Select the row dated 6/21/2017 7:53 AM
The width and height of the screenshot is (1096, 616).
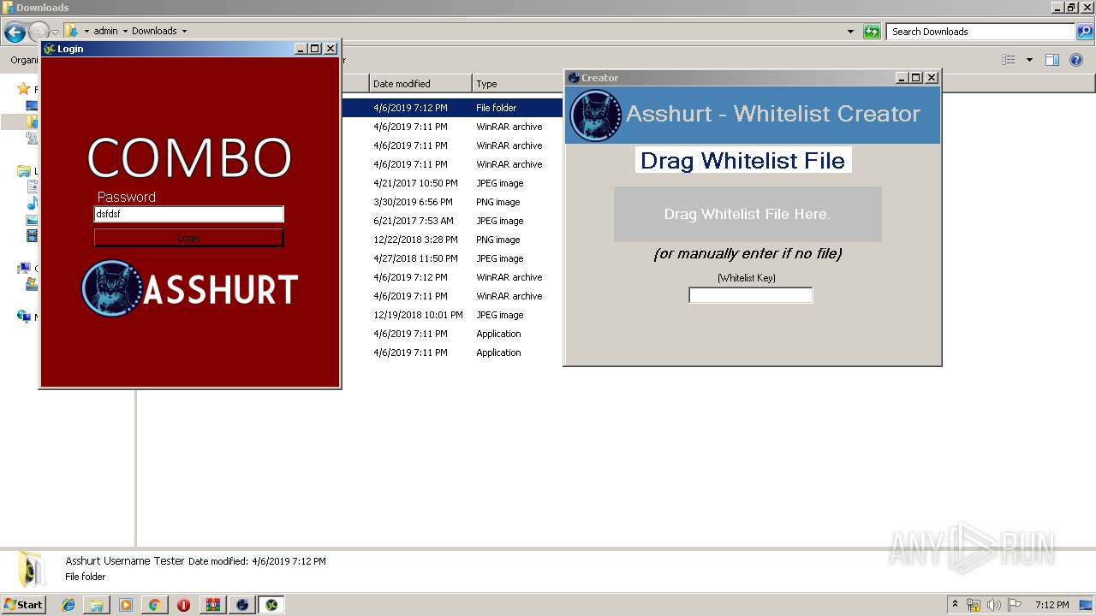coord(452,221)
